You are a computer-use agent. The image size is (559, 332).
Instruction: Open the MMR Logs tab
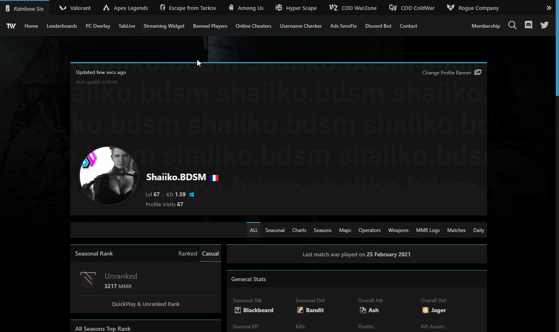click(x=428, y=230)
